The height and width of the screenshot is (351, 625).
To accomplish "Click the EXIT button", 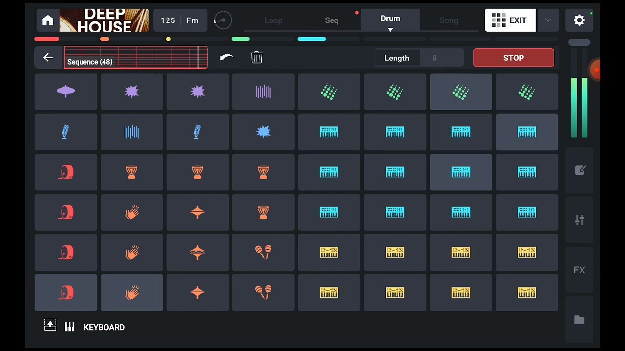I will pos(510,20).
